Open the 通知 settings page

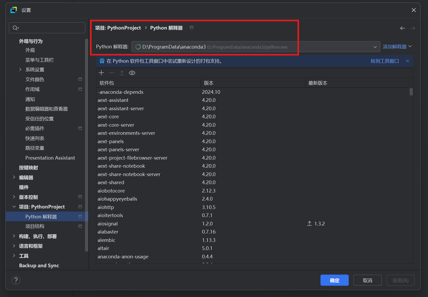[30, 99]
